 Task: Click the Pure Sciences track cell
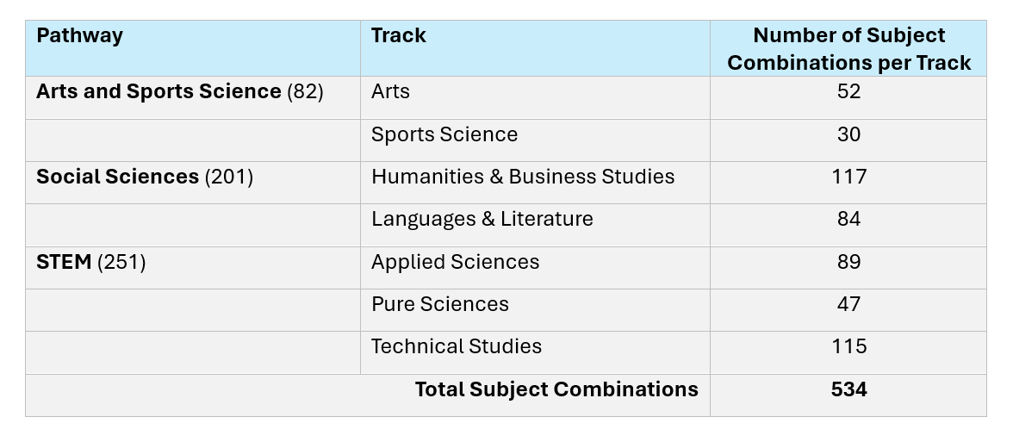point(535,310)
